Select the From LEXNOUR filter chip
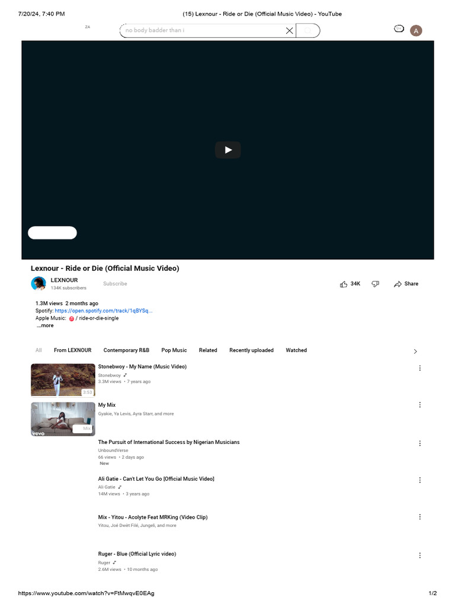This screenshot has width=455, height=607. [x=73, y=350]
